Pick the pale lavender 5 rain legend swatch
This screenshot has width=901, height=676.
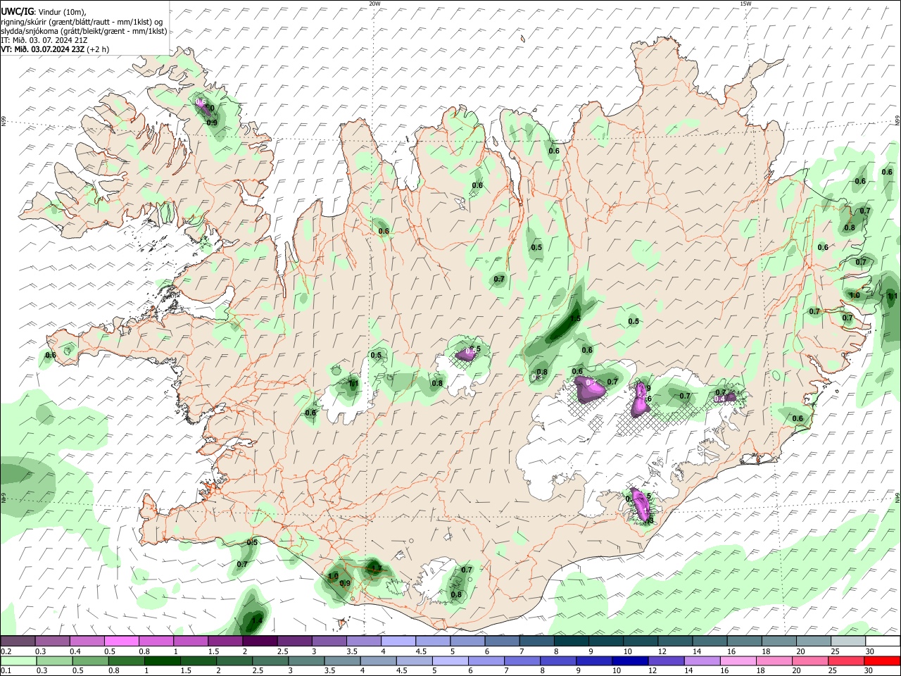pos(450,661)
